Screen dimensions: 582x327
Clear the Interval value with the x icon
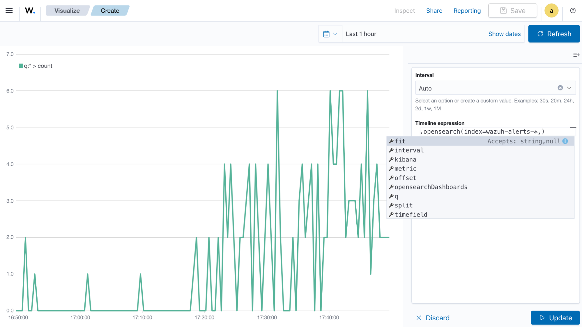pos(560,88)
